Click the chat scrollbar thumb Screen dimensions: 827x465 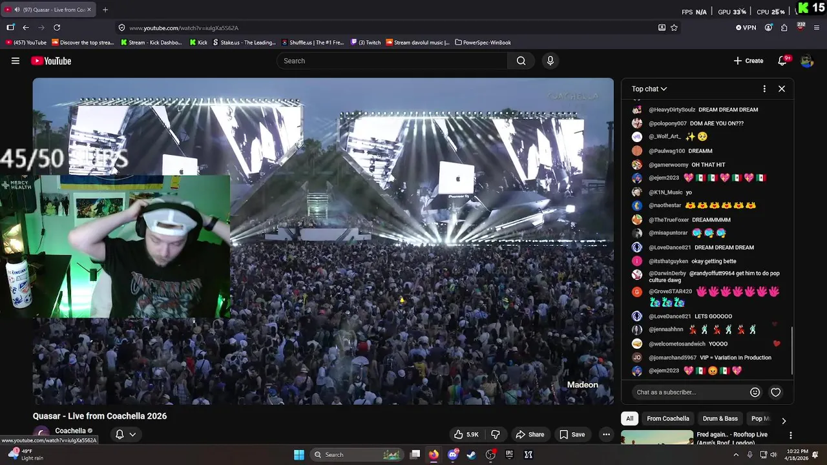tap(791, 350)
